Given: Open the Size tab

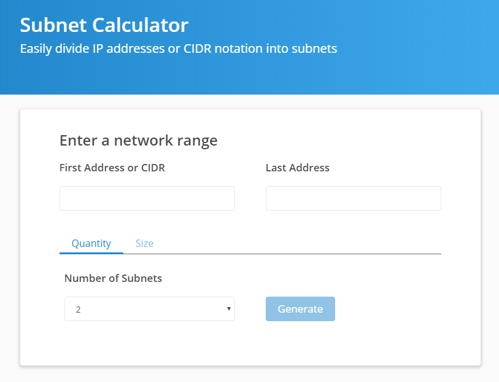Looking at the screenshot, I should coord(144,244).
